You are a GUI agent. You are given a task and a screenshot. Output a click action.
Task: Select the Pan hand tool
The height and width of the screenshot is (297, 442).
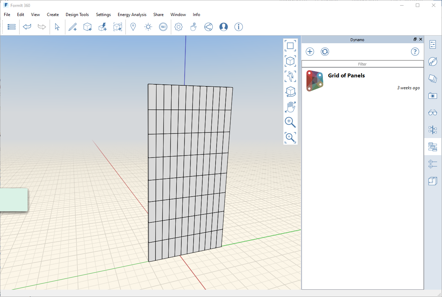[290, 107]
